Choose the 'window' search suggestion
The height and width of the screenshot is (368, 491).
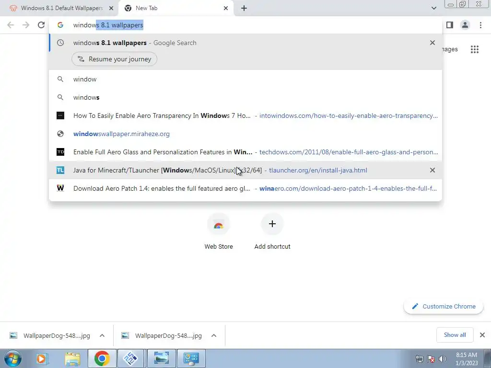point(245,79)
